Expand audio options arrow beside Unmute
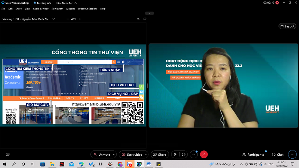This screenshot has width=299, height=168. coord(114,155)
